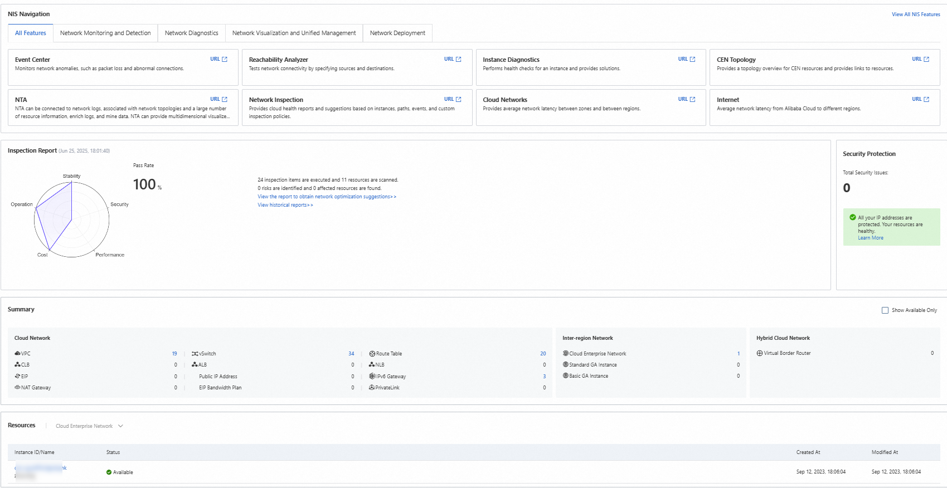
Task: Open Instance Diagnostics URL external link icon
Action: (x=693, y=59)
